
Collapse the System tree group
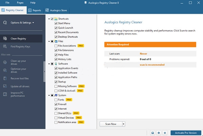click(49, 95)
